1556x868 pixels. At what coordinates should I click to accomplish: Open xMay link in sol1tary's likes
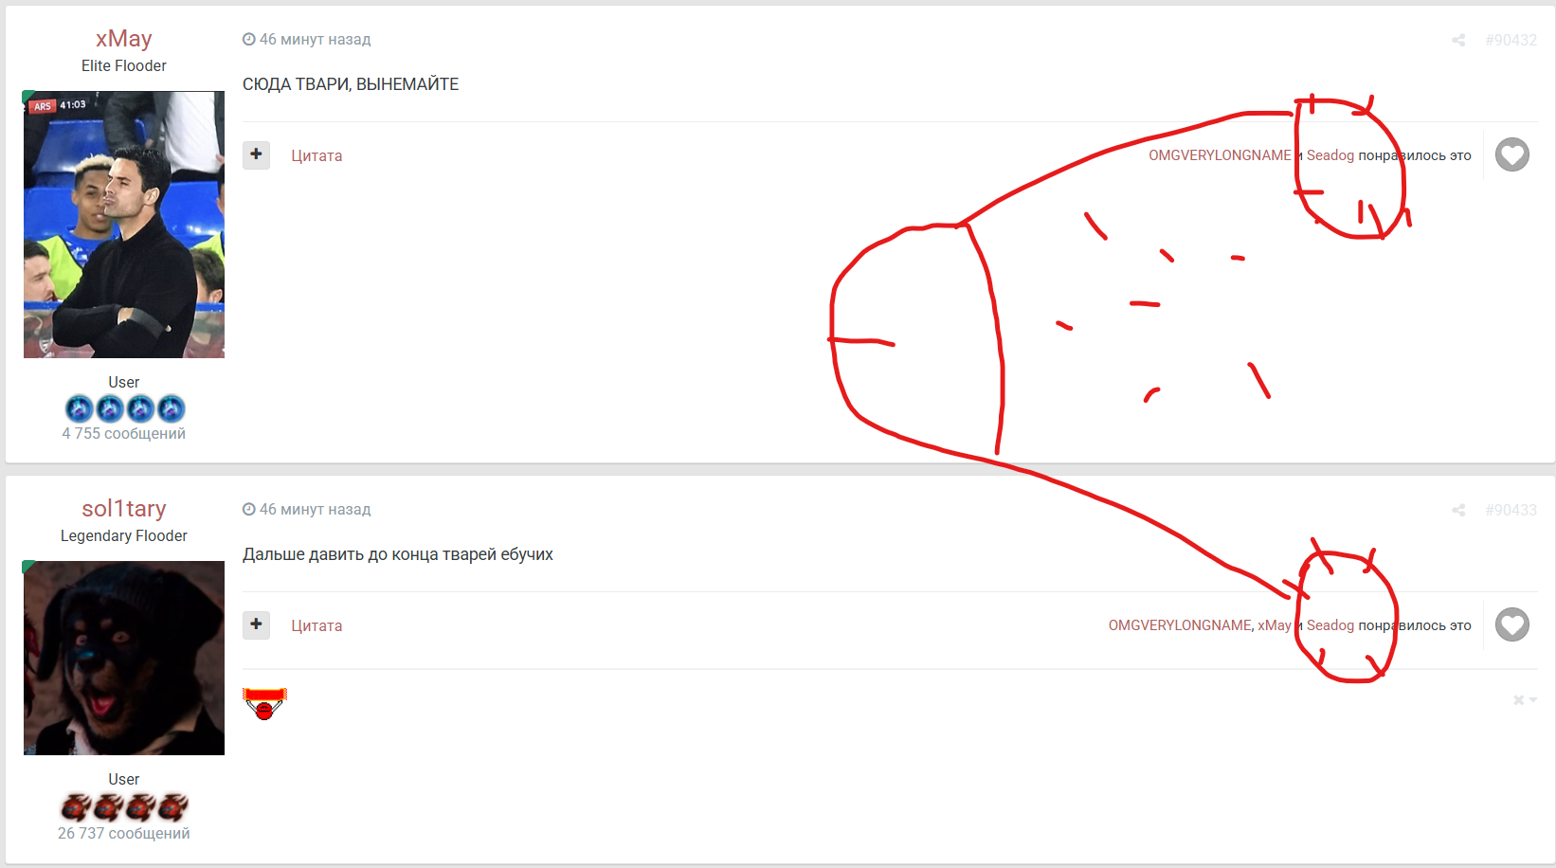(x=1275, y=625)
